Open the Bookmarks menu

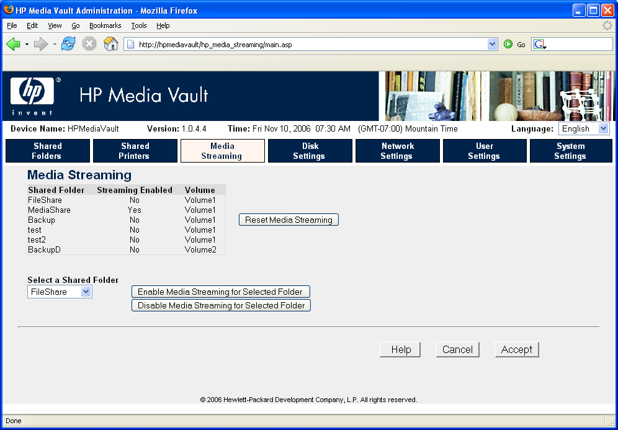[x=105, y=25]
